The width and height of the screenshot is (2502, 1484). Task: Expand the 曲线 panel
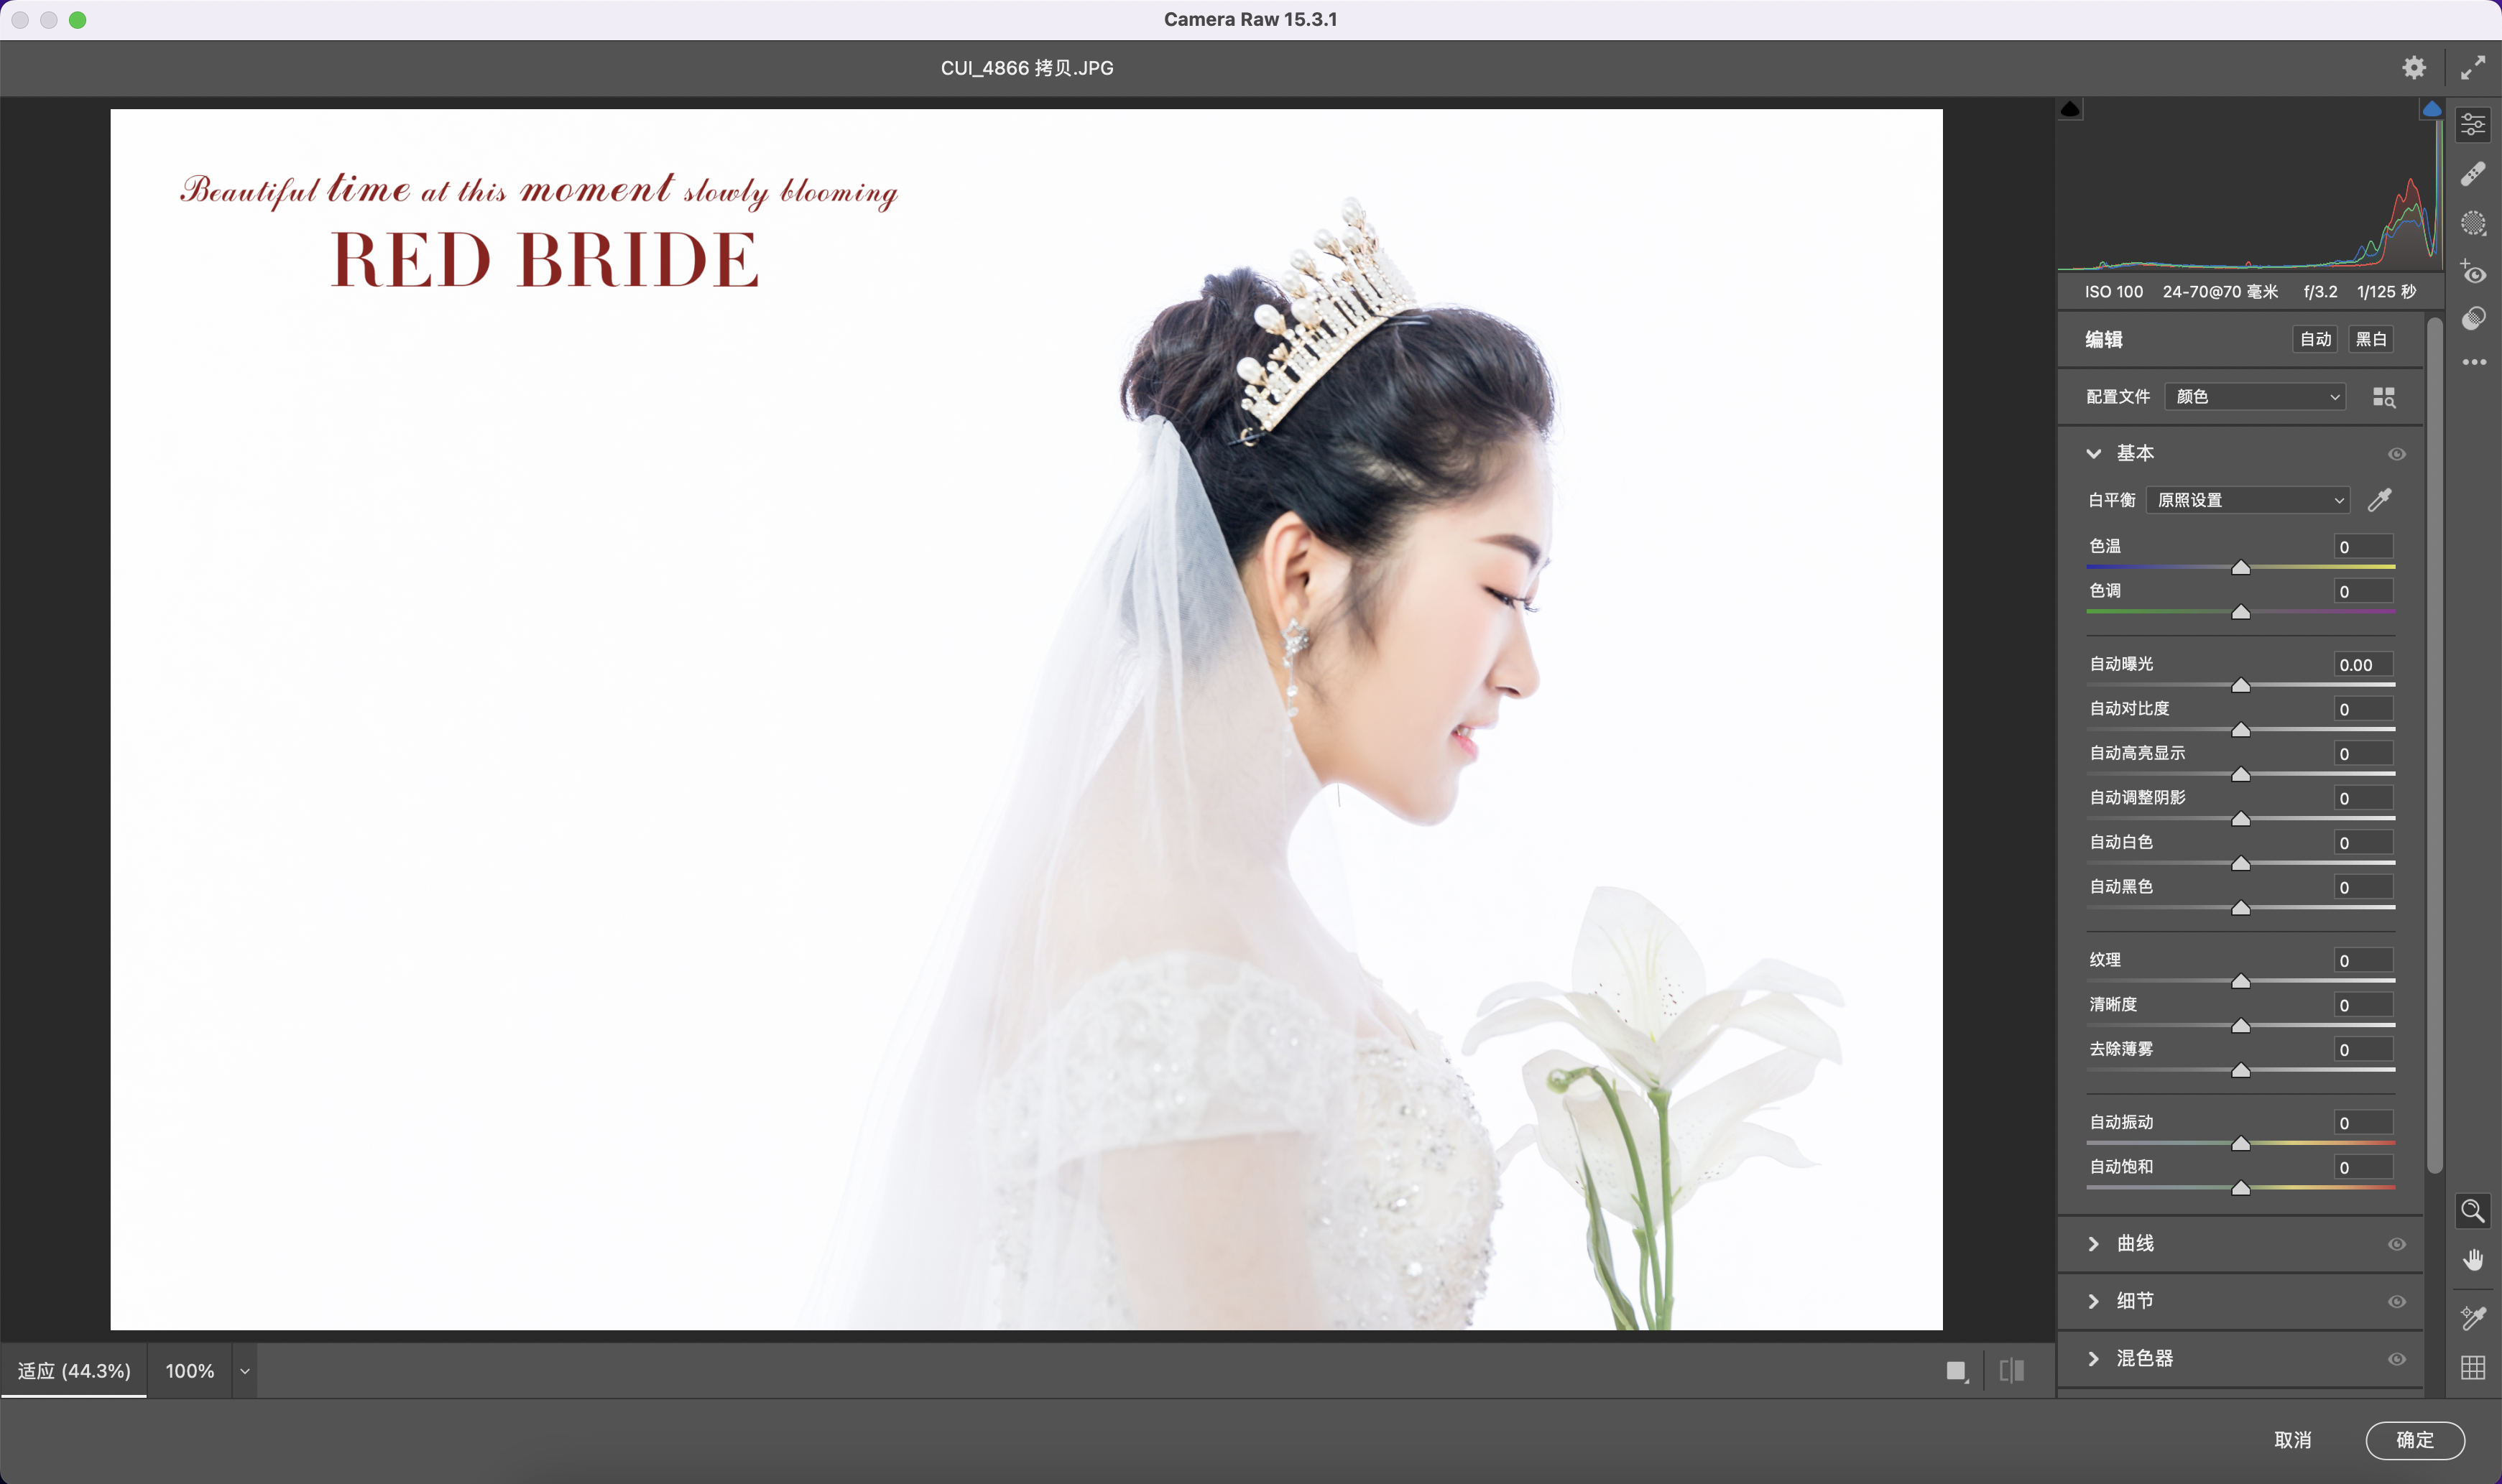(2094, 1244)
